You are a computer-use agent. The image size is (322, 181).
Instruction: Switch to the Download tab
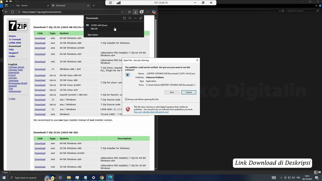tap(70, 6)
